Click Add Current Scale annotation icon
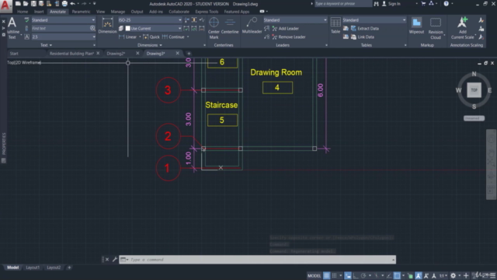The image size is (497, 280). 463,28
